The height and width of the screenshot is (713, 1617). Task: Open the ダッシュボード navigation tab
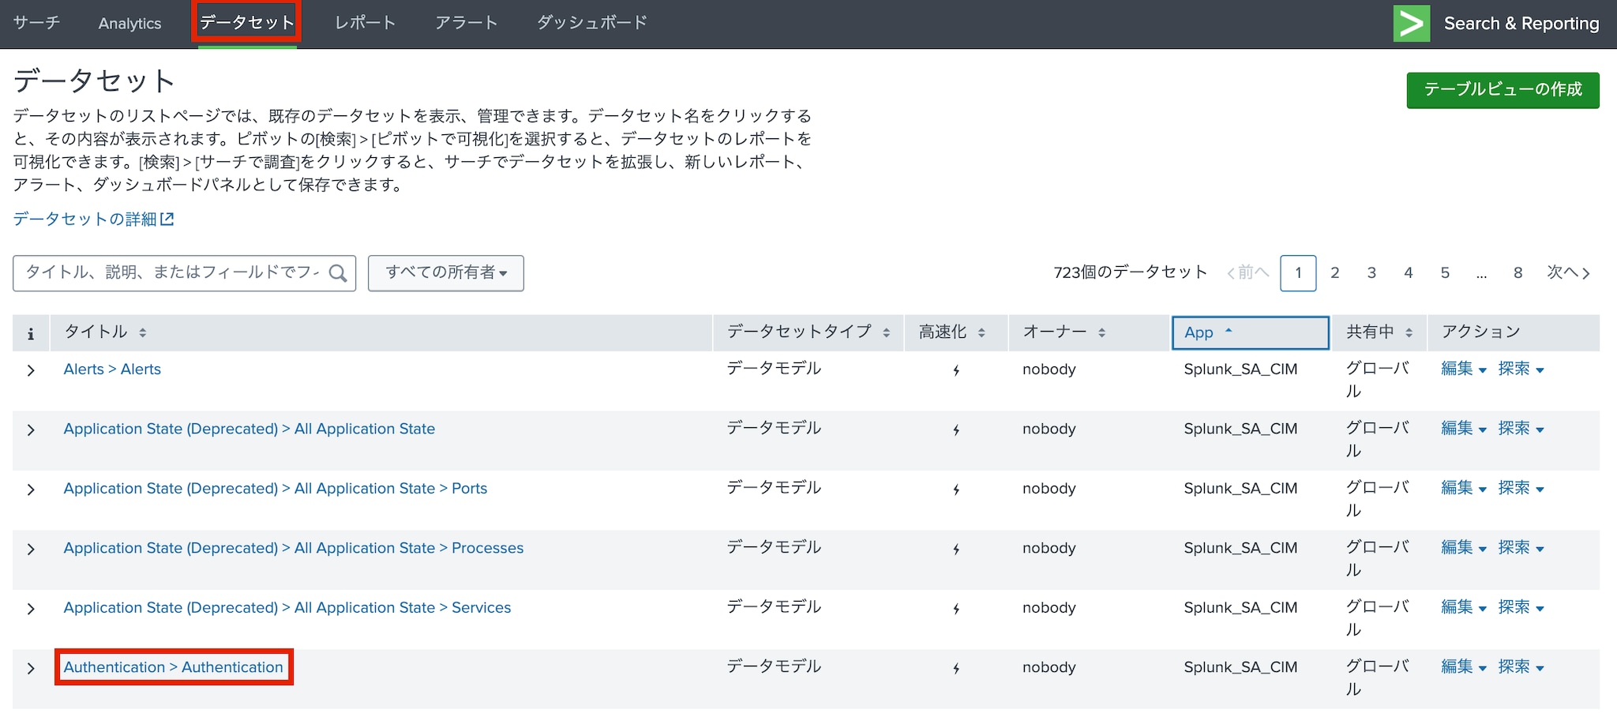point(591,23)
